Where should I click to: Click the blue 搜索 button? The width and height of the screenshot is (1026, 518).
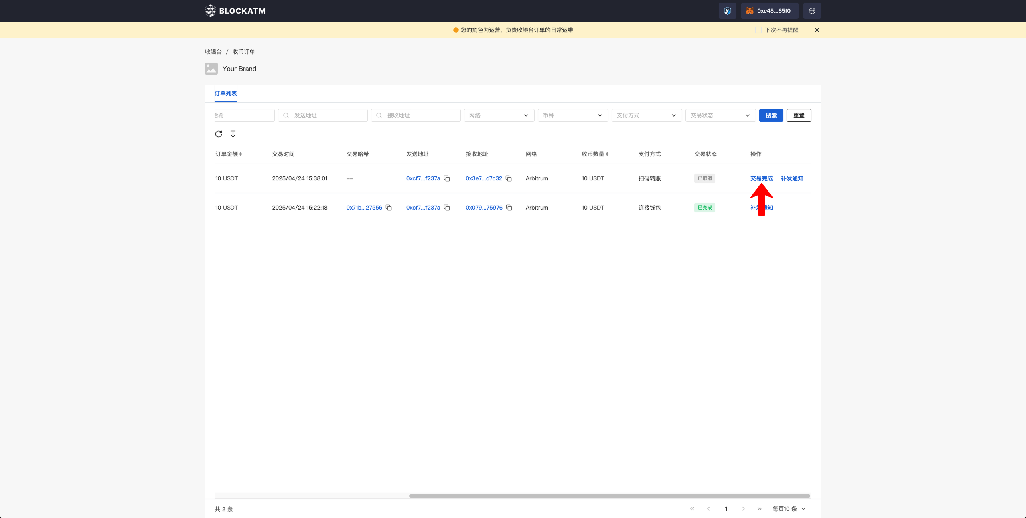771,115
